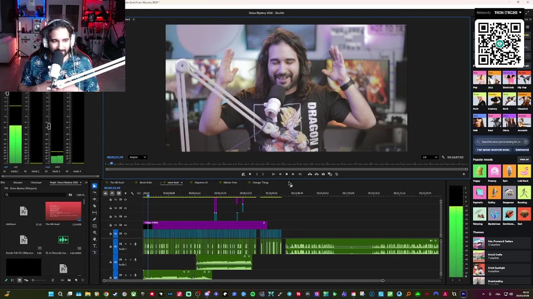This screenshot has height=299, width=533.
Task: Toggle V5 track visibility eye
Action: click(x=125, y=200)
